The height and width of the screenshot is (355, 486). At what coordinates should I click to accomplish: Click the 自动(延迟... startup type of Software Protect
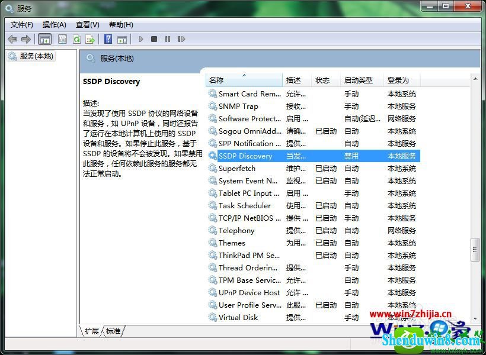pyautogui.click(x=362, y=118)
